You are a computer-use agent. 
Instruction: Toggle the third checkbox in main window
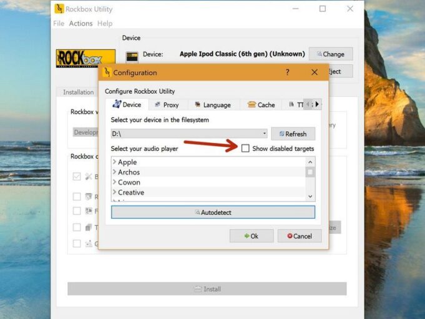pyautogui.click(x=77, y=211)
